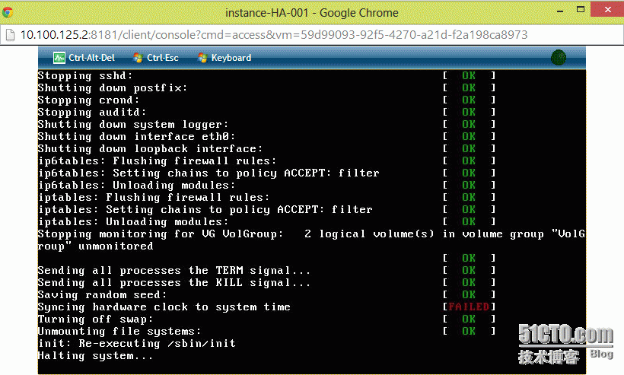The width and height of the screenshot is (624, 375).
Task: Click the console URL address field
Action: pos(274,35)
